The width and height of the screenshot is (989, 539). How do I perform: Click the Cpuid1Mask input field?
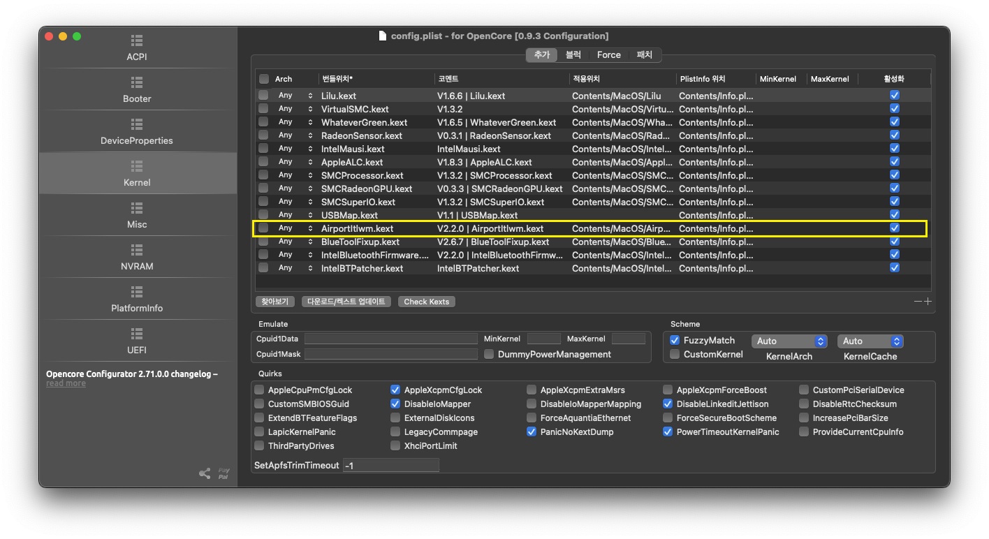click(391, 354)
